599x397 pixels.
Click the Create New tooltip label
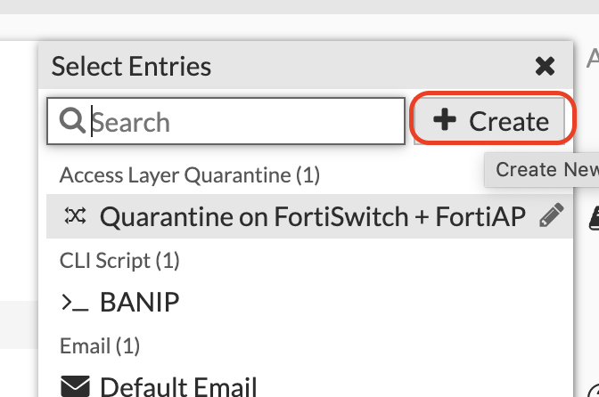point(542,170)
